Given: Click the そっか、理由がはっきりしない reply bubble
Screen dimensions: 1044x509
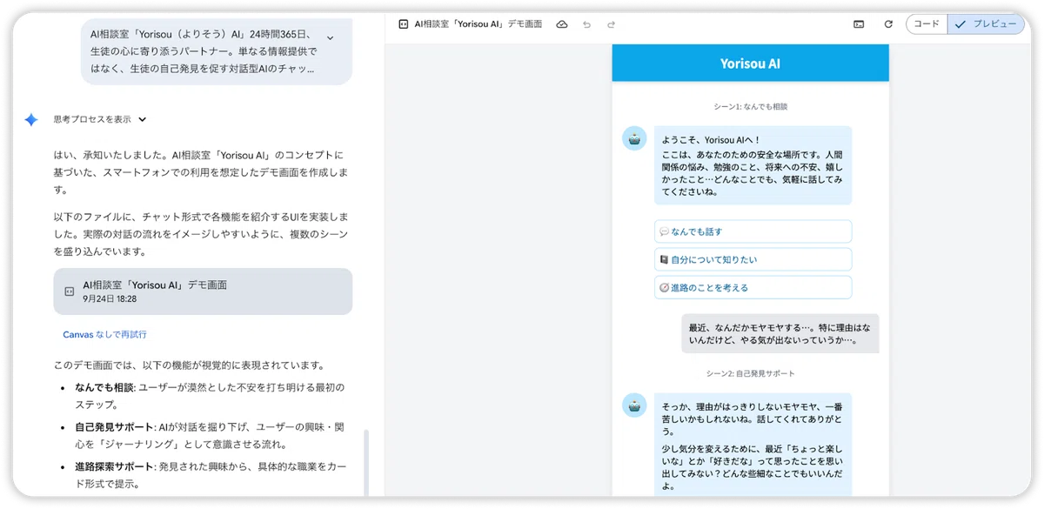Looking at the screenshot, I should [753, 445].
